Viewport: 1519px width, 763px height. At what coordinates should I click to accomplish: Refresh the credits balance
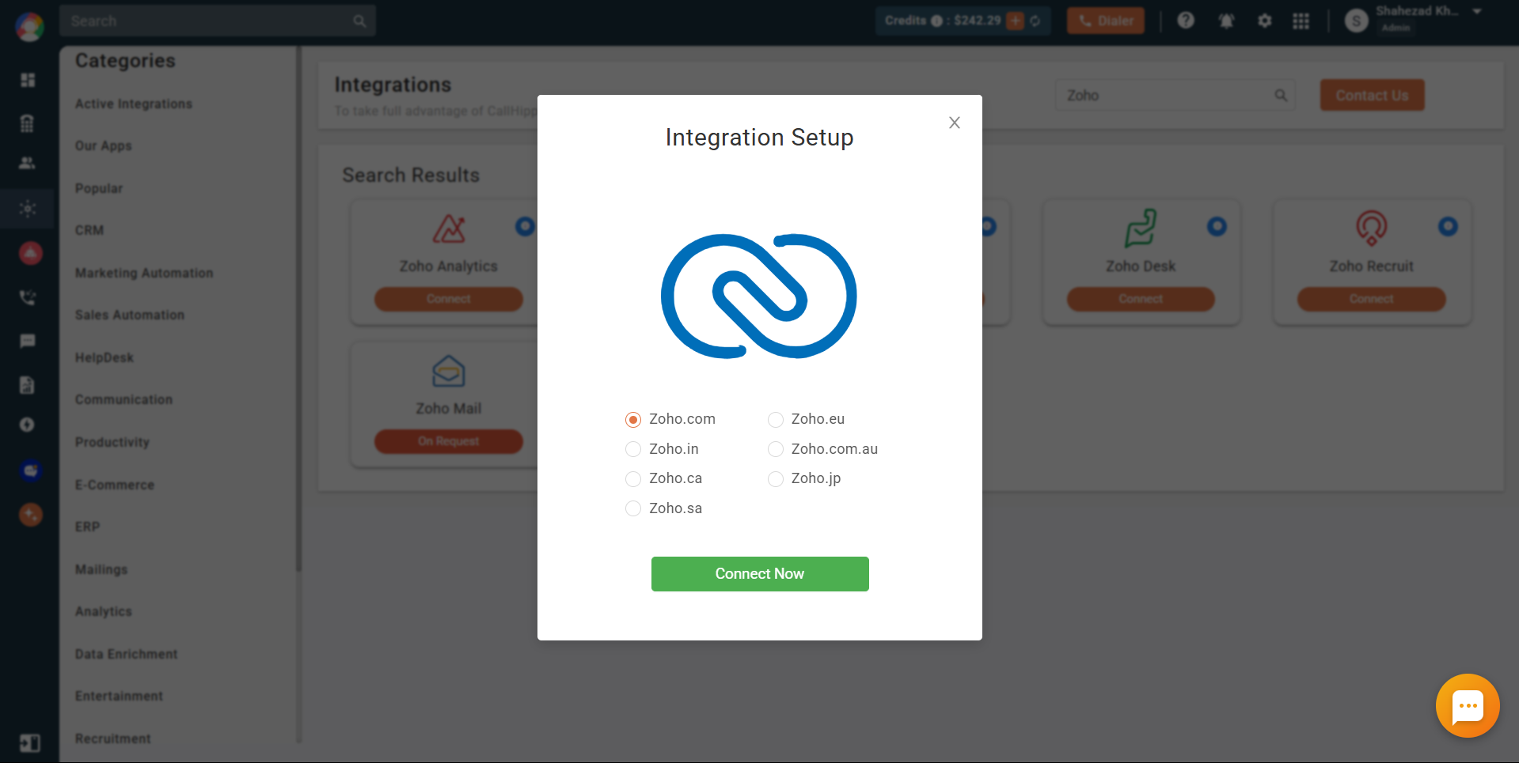coord(1035,21)
